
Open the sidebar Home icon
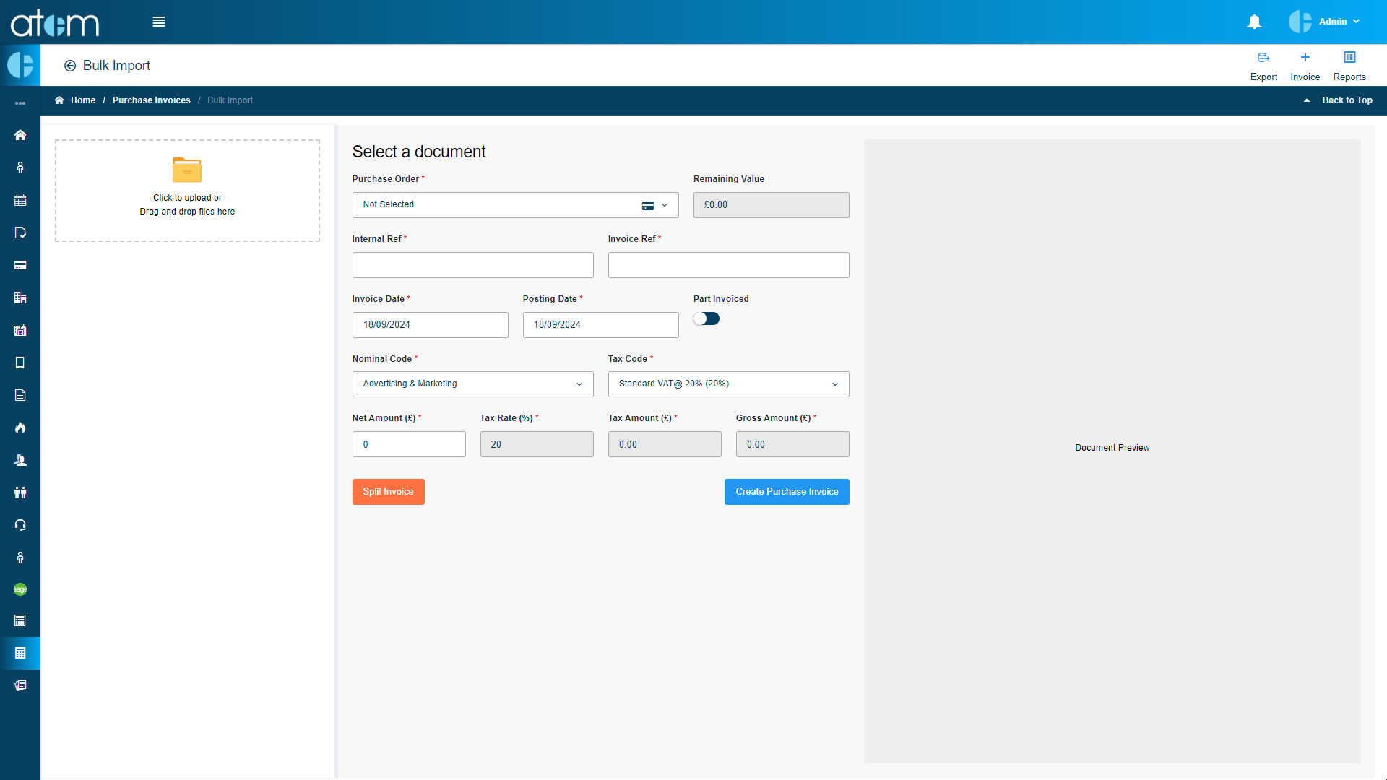[x=20, y=135]
